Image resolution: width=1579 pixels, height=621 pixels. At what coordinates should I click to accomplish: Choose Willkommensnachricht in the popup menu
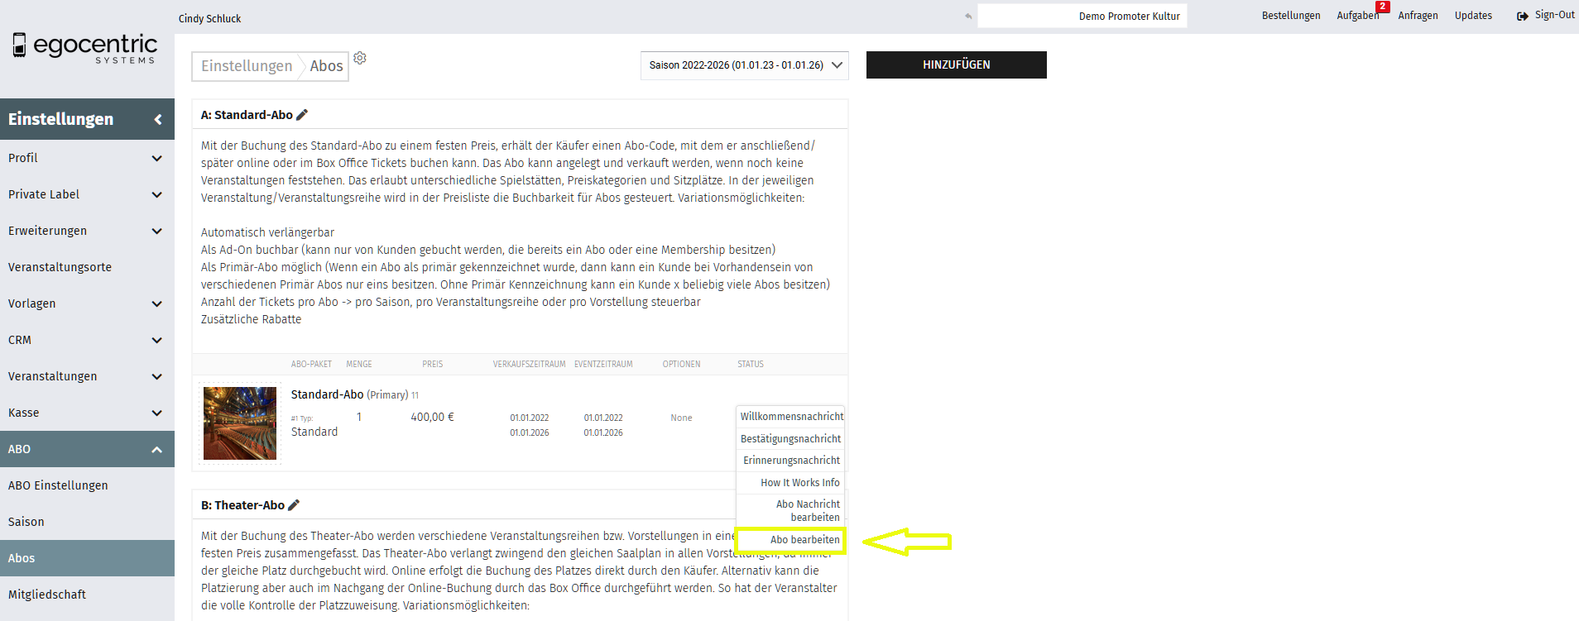791,417
